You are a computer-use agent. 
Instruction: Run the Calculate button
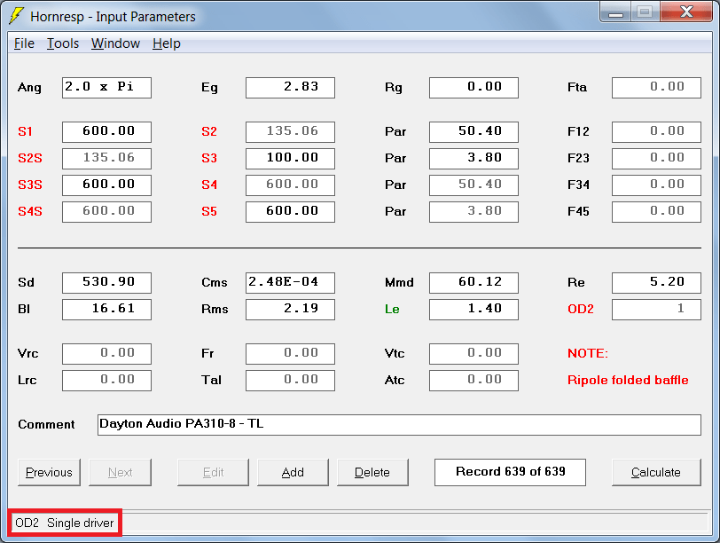(x=656, y=472)
